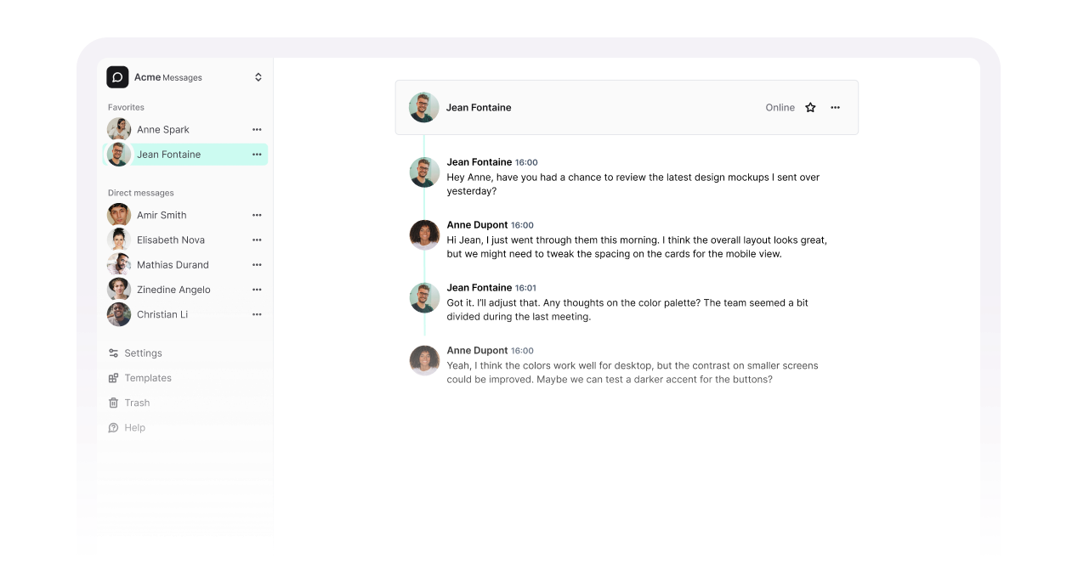Open more options for Jean Fontaine sidebar row
The image size is (1078, 564).
[257, 155]
